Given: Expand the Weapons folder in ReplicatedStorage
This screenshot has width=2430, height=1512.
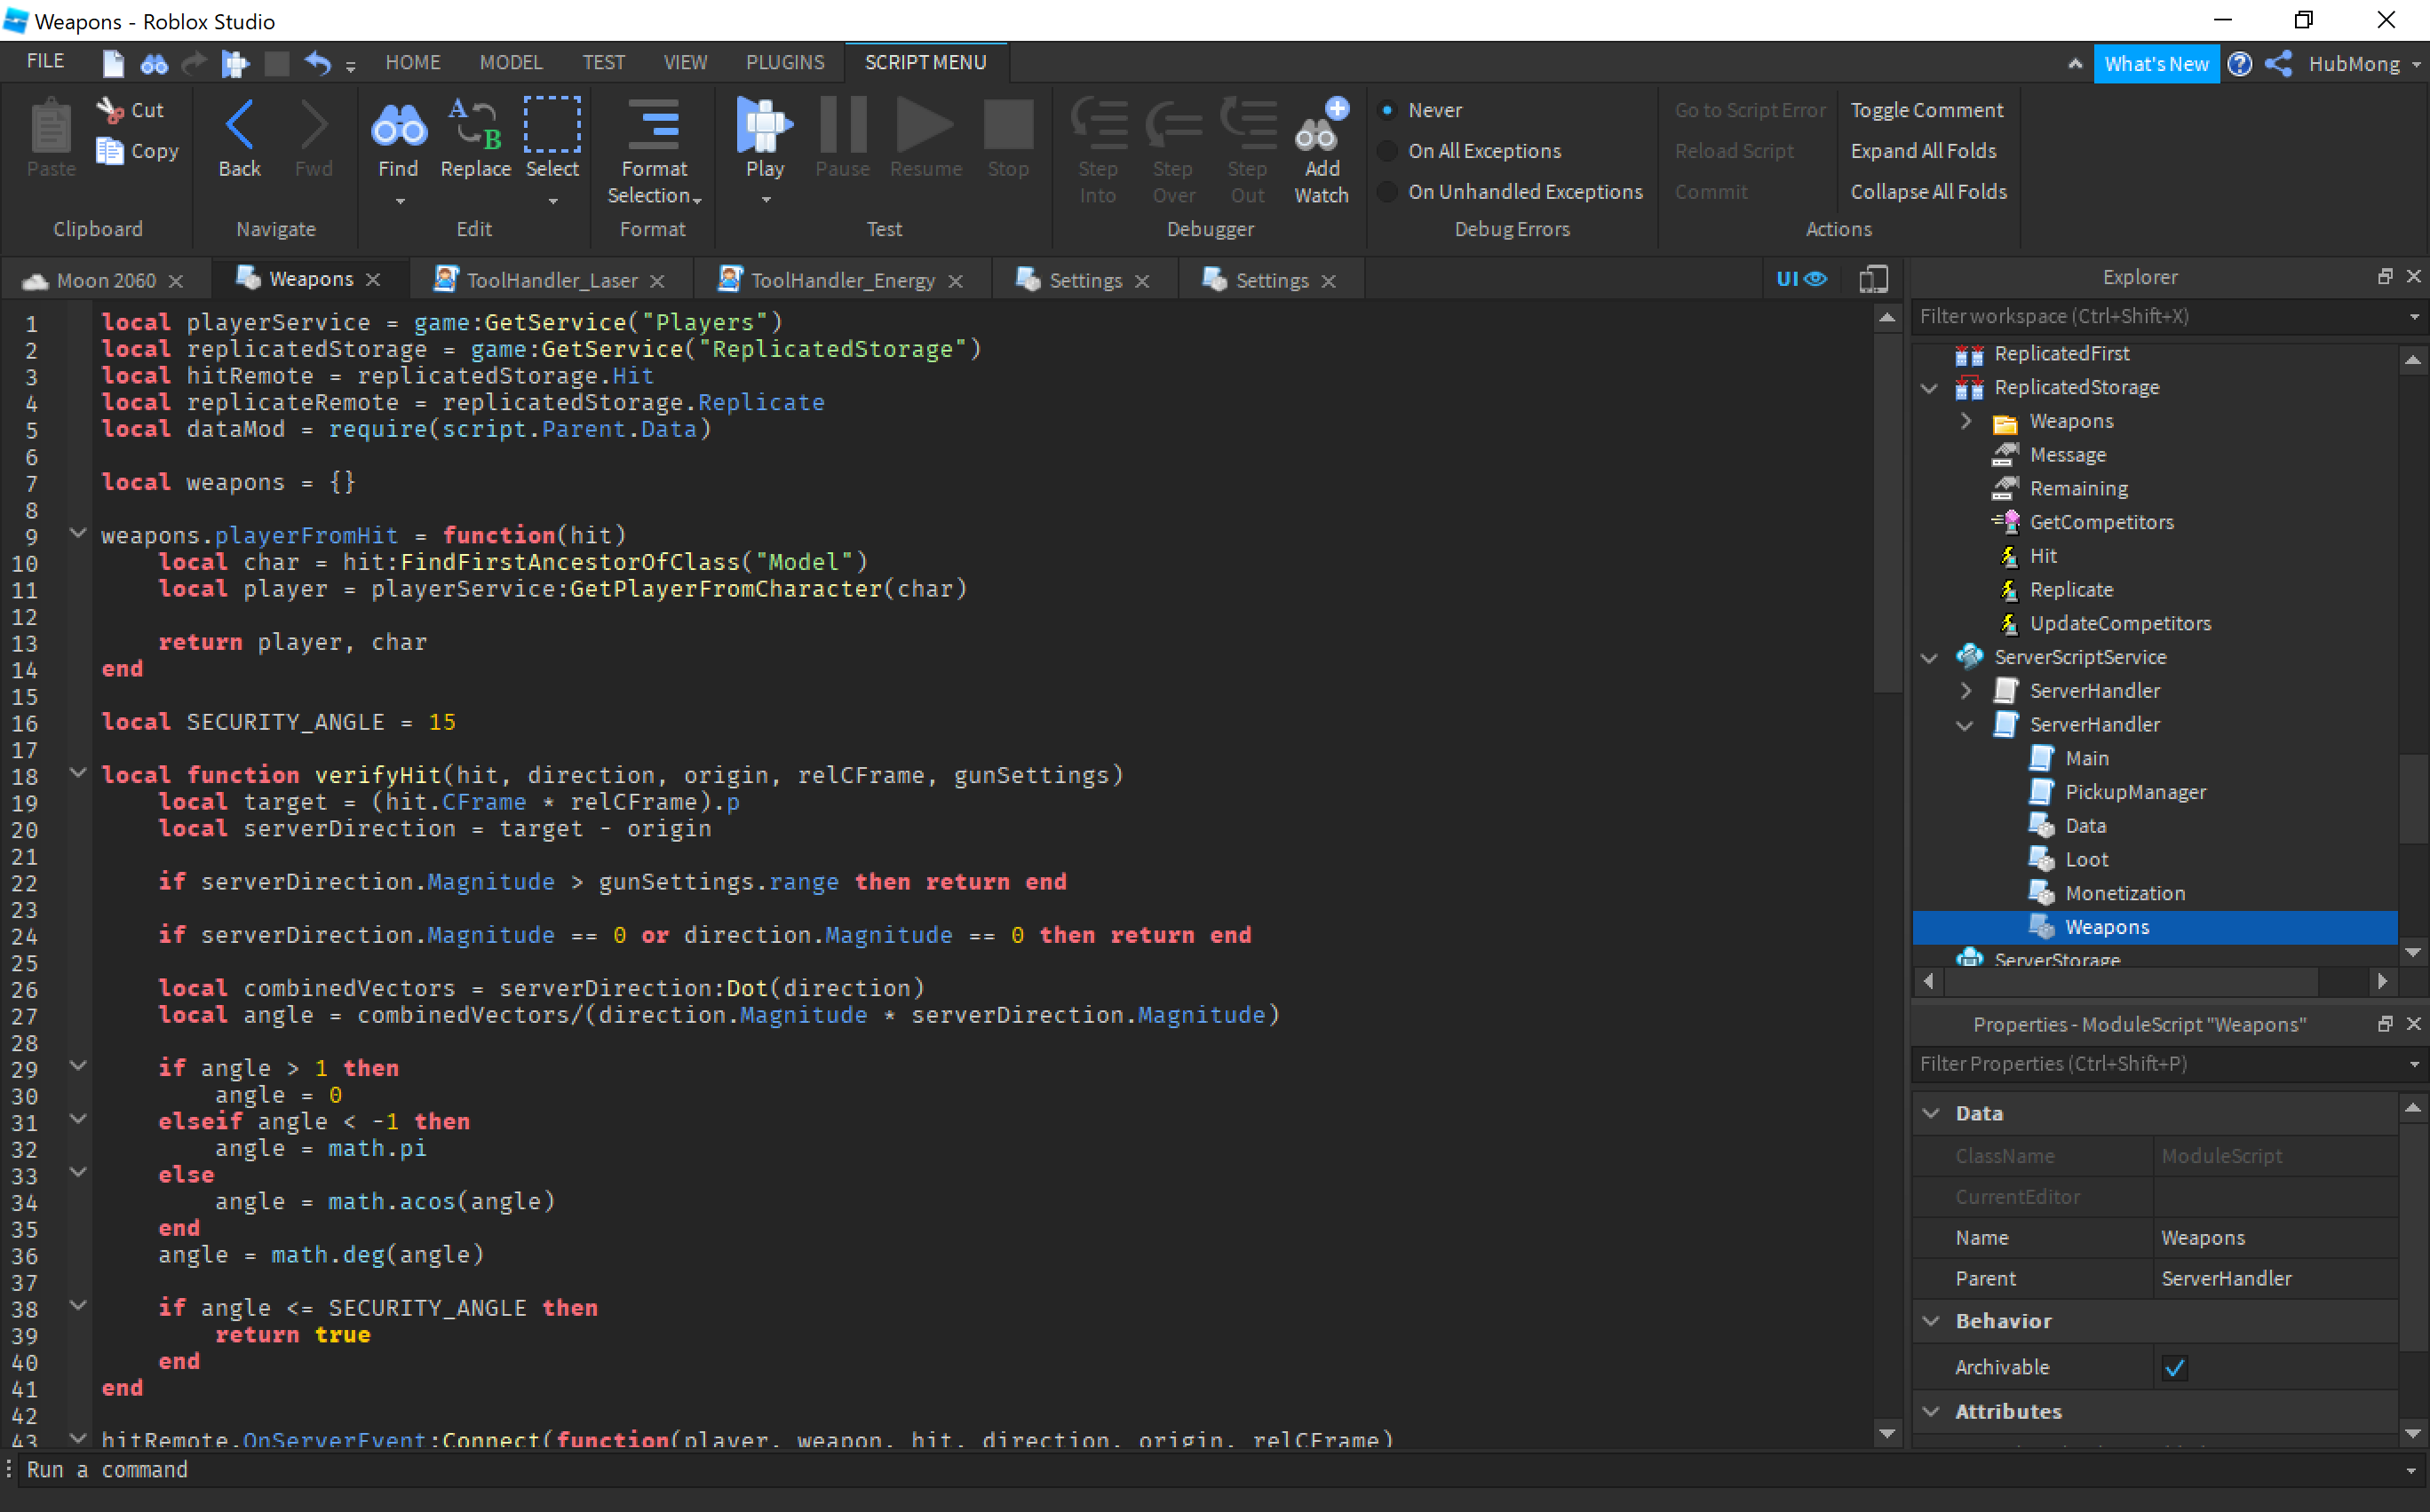Looking at the screenshot, I should 1965,421.
